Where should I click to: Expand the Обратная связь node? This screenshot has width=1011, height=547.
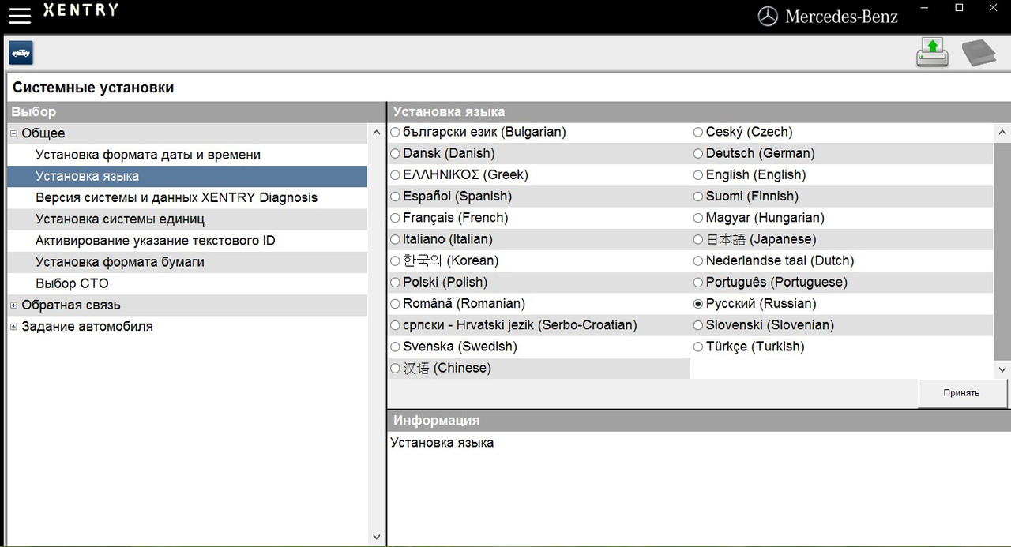pyautogui.click(x=13, y=305)
